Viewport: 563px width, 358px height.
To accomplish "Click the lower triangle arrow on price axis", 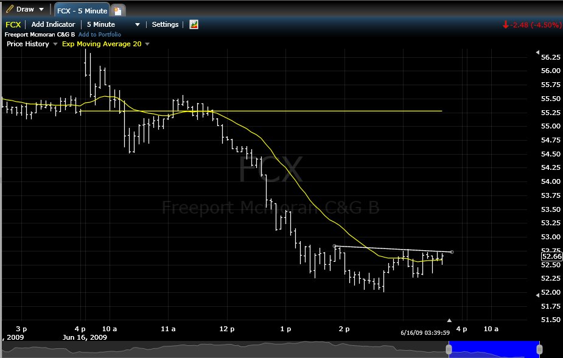I will pos(537,295).
